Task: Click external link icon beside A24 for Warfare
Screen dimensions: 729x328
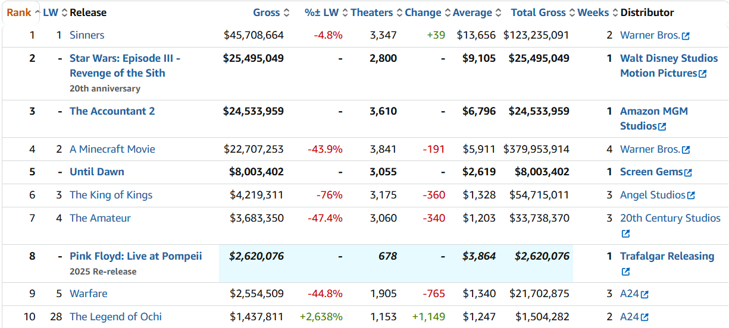Action: (x=644, y=295)
